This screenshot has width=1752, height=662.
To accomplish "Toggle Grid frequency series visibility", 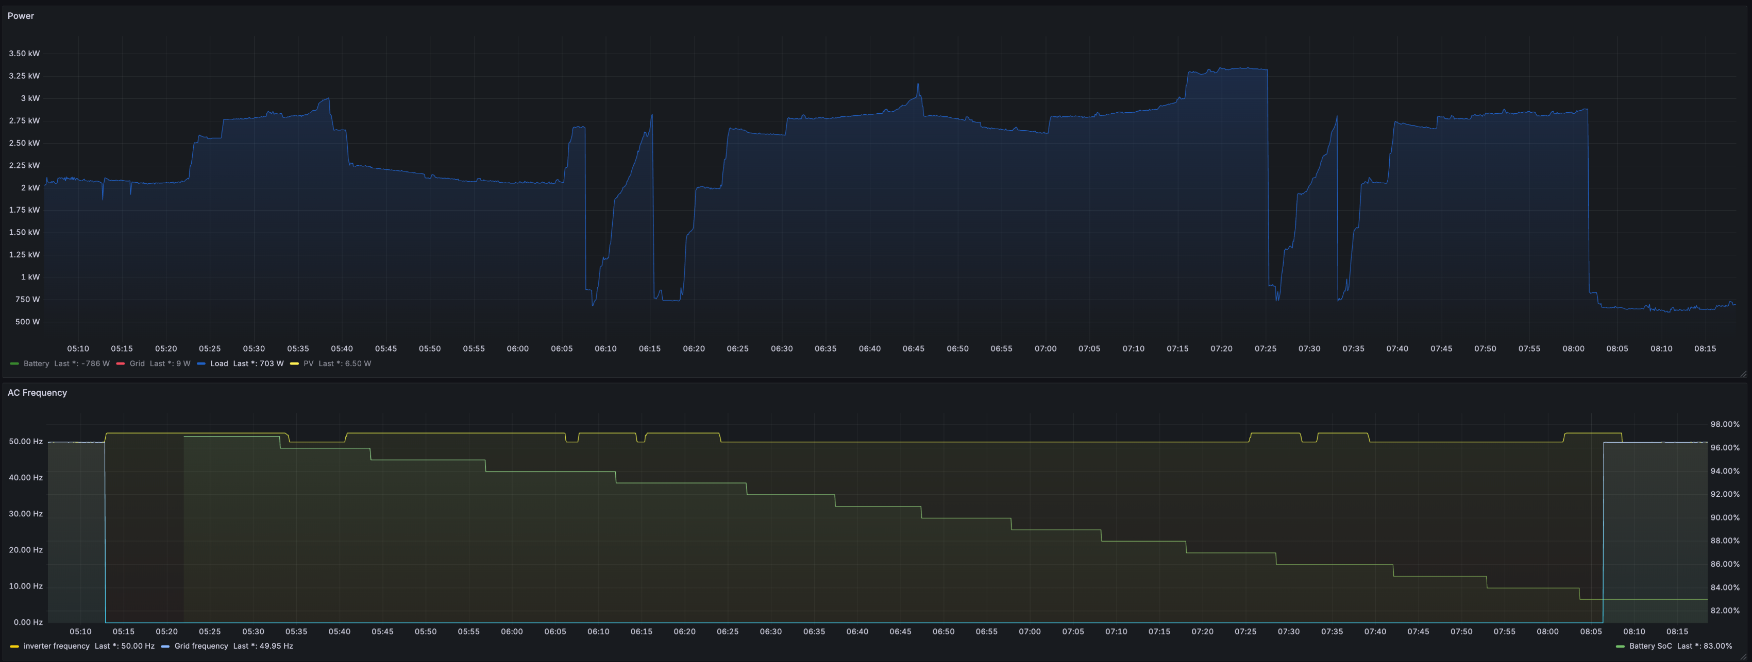I will pos(201,647).
